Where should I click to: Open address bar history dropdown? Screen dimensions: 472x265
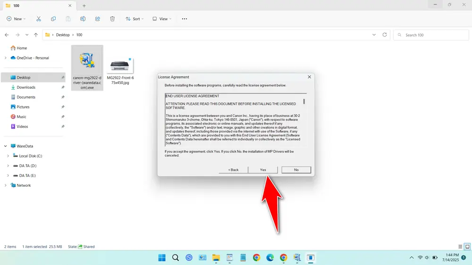374,35
